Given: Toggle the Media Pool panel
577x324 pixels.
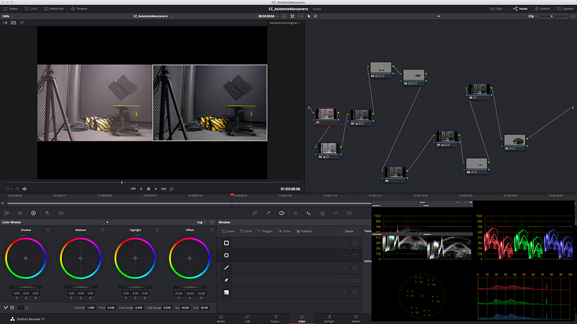Looking at the screenshot, I should 54,8.
